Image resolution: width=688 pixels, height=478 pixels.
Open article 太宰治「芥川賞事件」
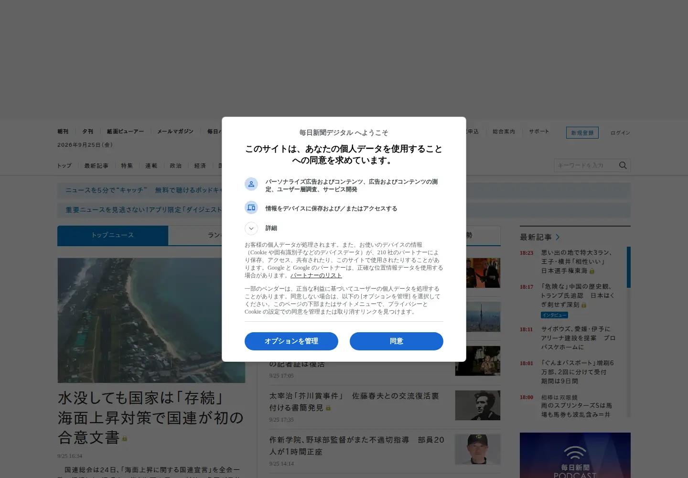pos(354,402)
